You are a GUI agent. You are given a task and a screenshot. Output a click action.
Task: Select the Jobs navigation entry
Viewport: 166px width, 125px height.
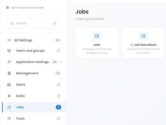tap(34, 107)
